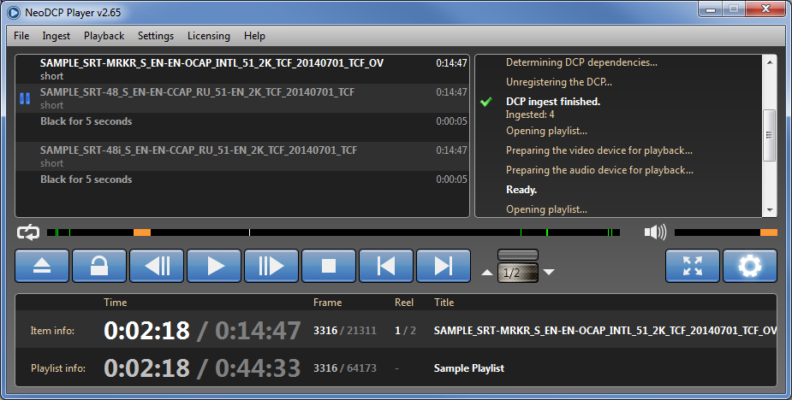Click the orange marker on the seek bar

pyautogui.click(x=142, y=232)
